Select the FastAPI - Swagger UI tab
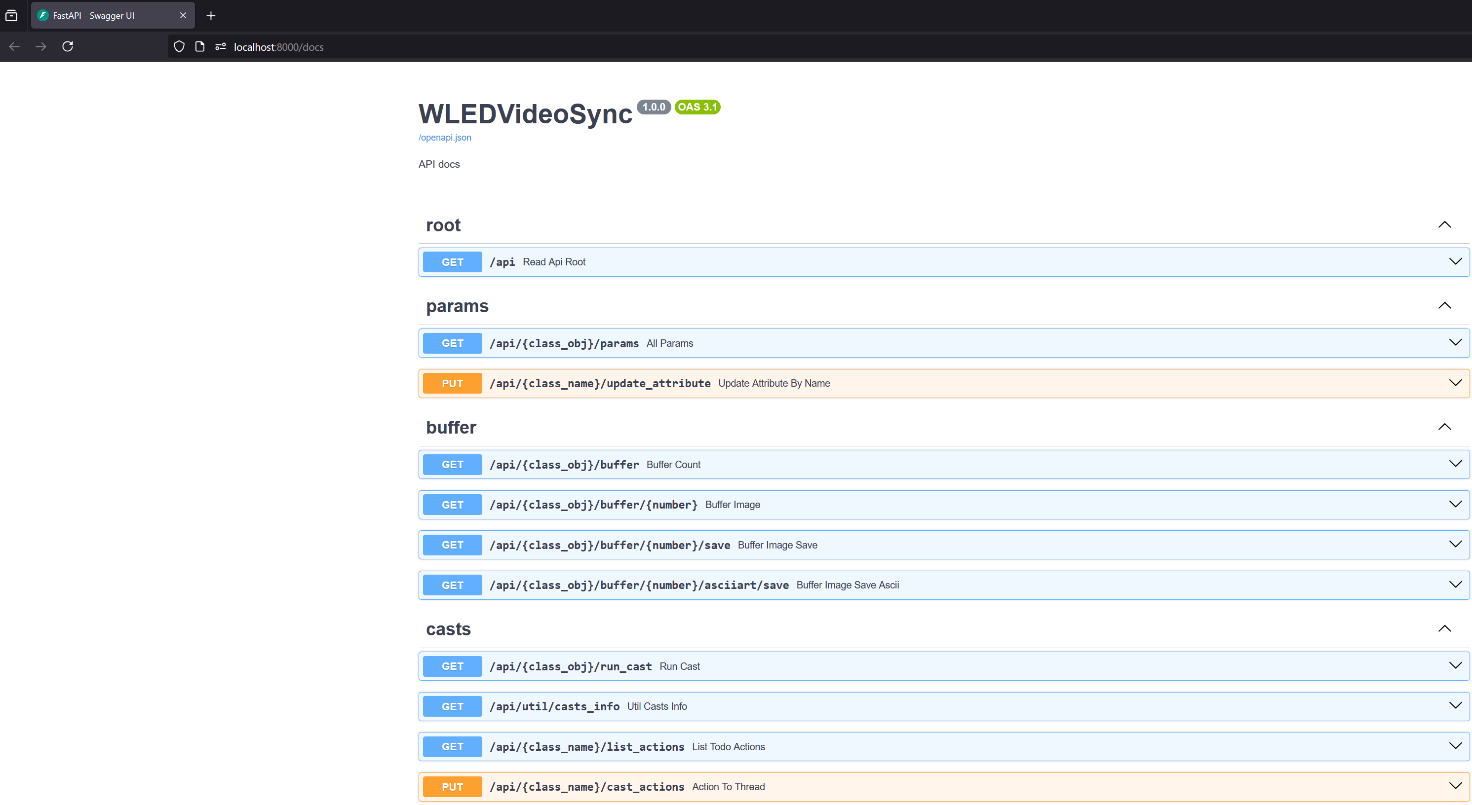The width and height of the screenshot is (1472, 805). 113,15
